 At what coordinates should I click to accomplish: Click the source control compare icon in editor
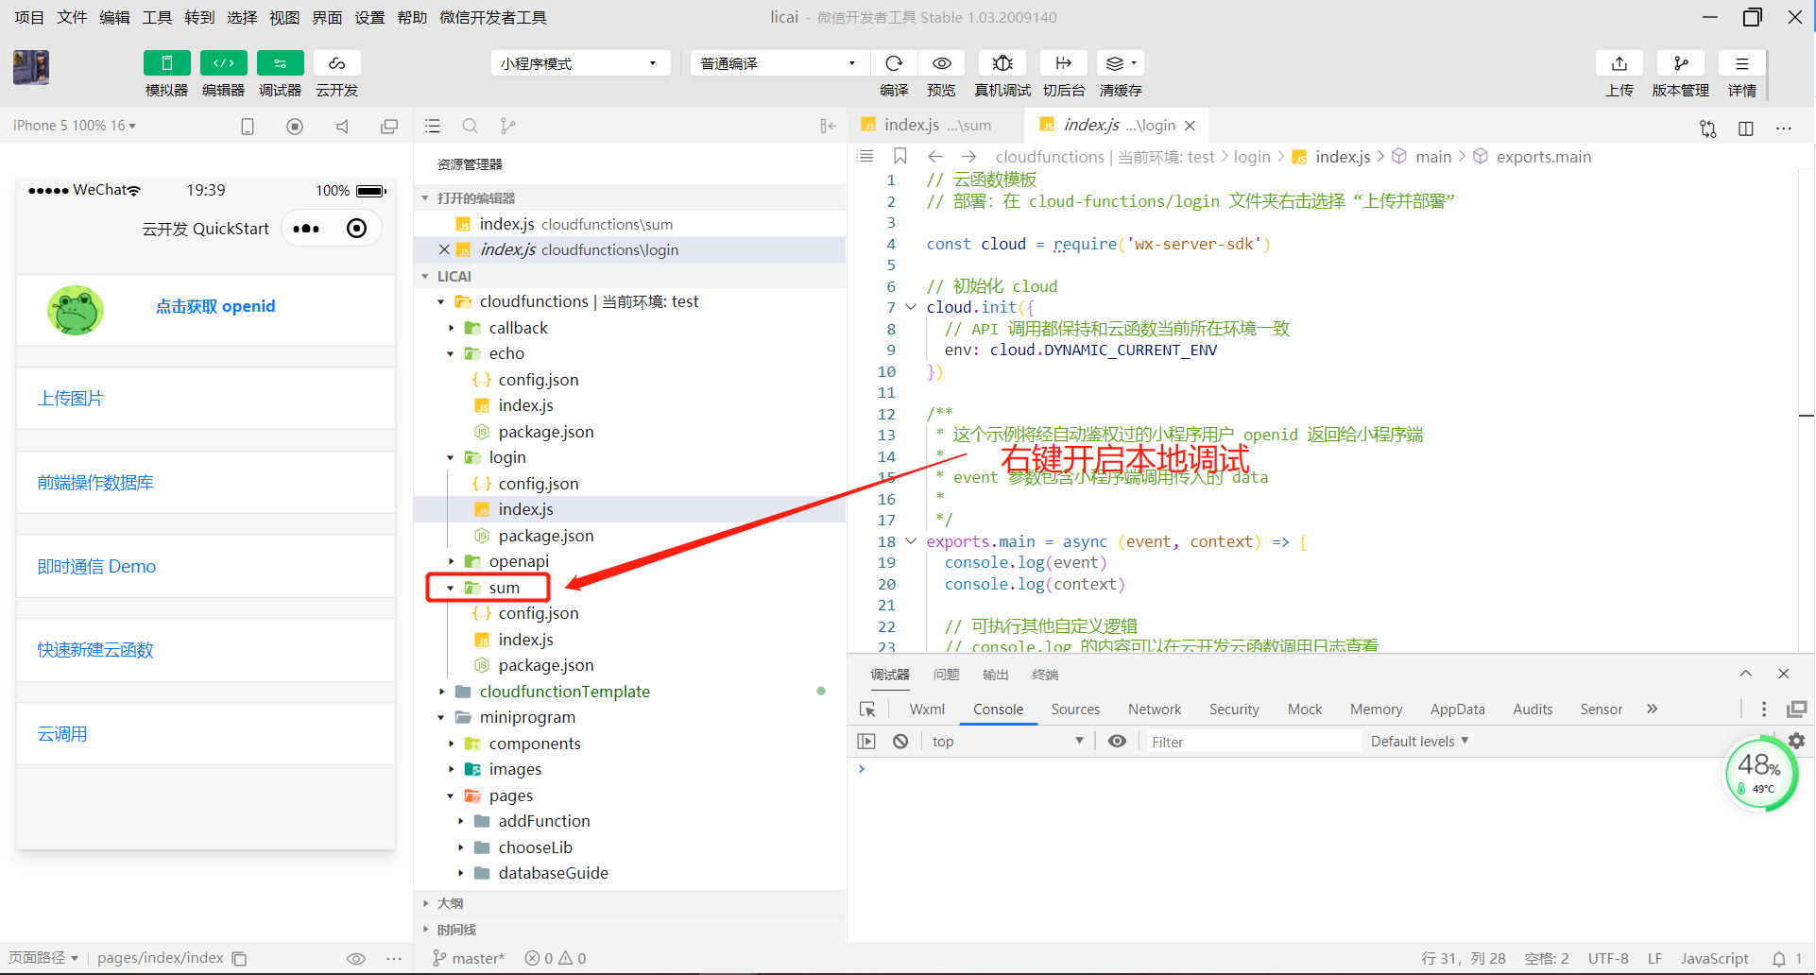(x=1708, y=128)
